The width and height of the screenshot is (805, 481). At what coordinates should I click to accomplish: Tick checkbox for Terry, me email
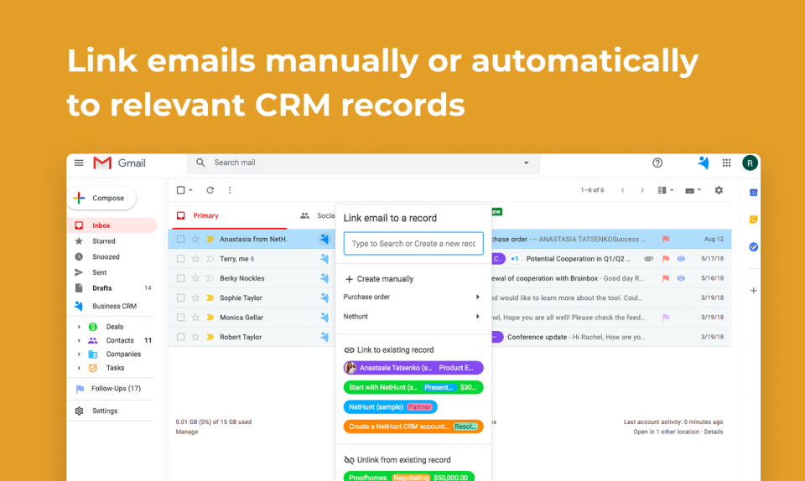pyautogui.click(x=181, y=258)
